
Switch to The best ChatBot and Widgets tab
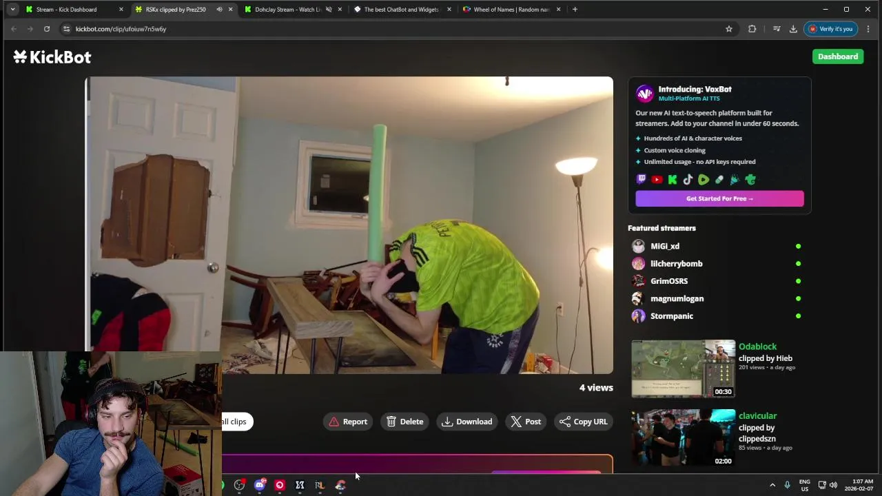pos(401,10)
